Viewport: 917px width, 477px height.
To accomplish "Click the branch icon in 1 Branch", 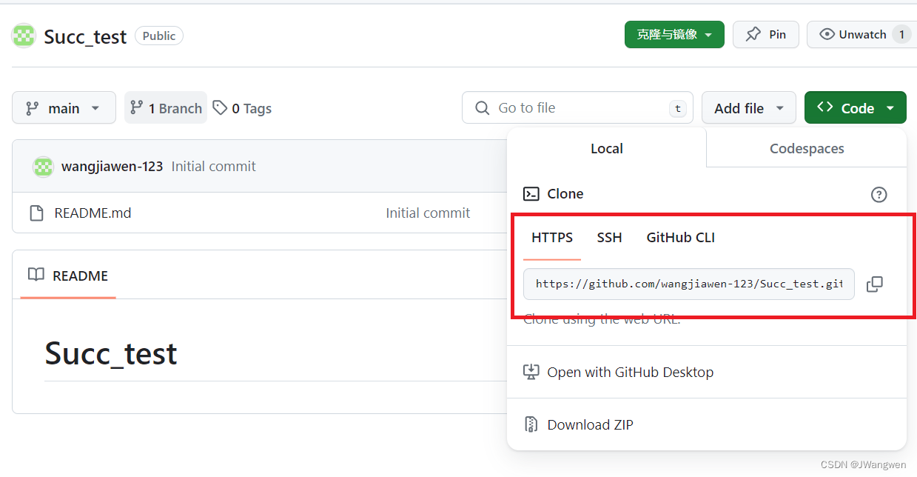I will (136, 108).
